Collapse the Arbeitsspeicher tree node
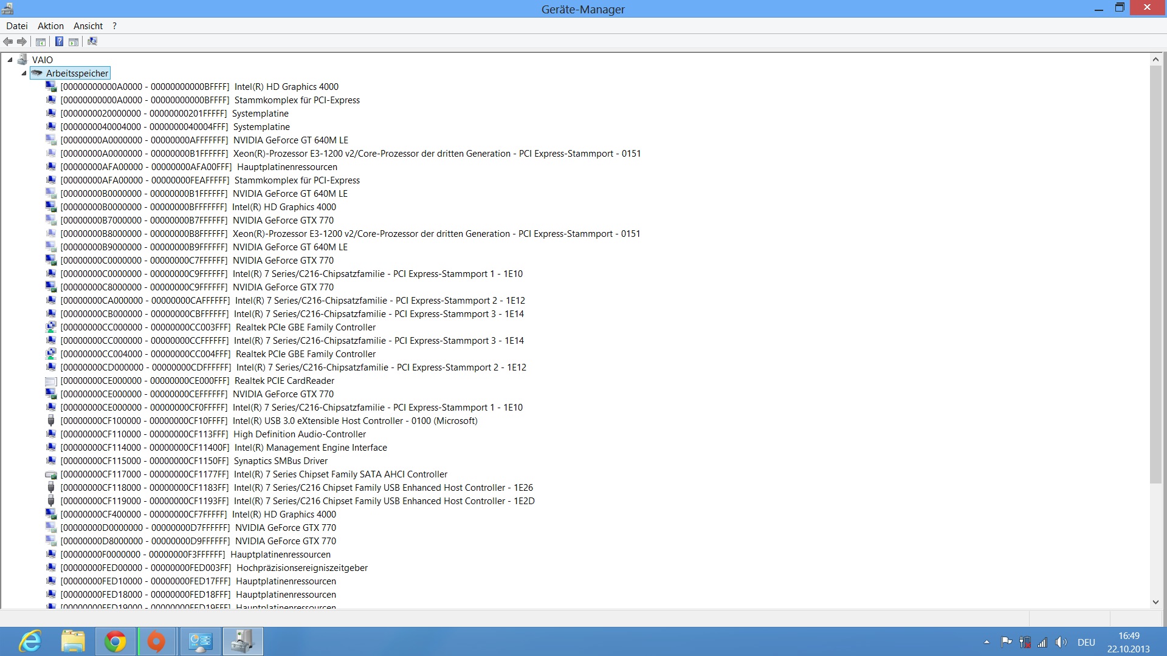This screenshot has height=656, width=1167. [x=24, y=73]
